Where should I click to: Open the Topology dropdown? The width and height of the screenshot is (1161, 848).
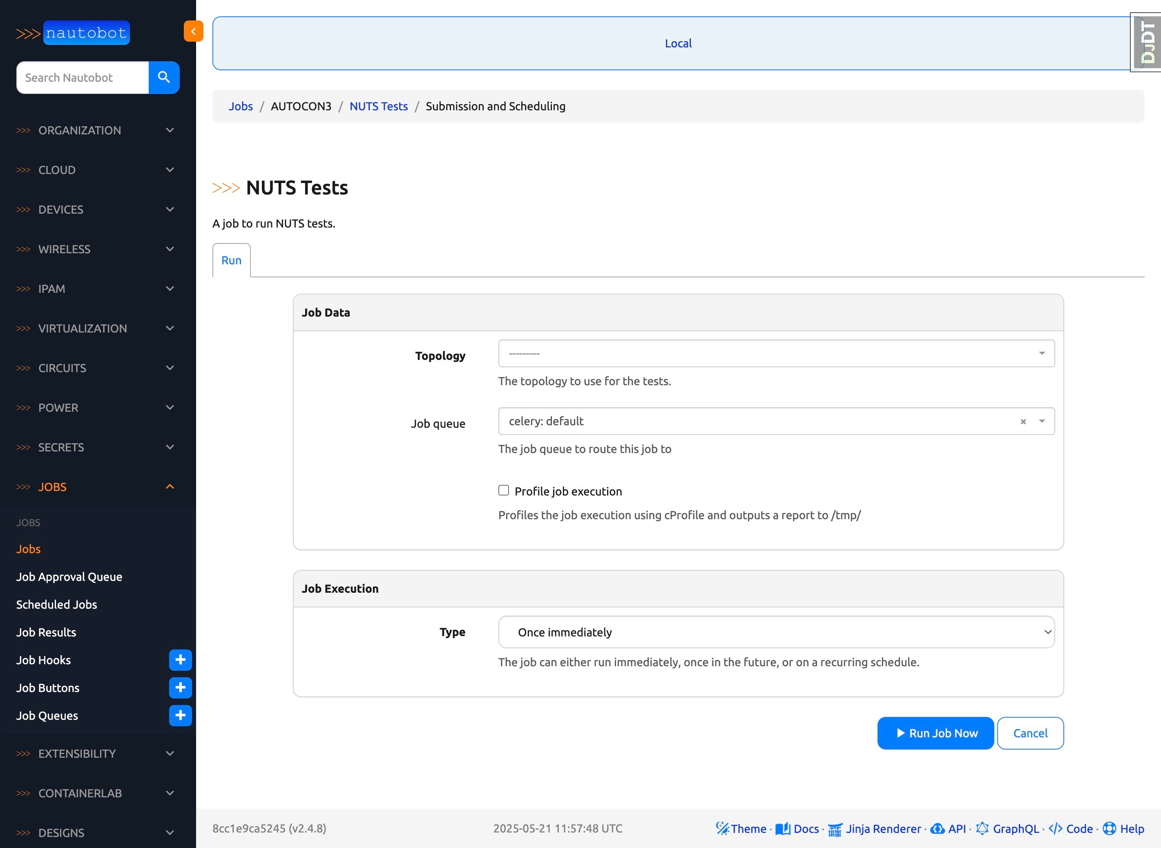click(775, 354)
